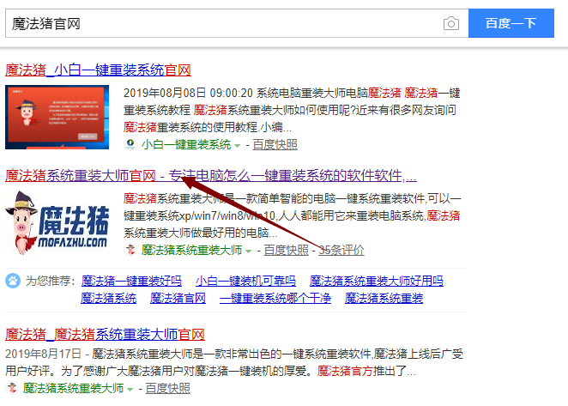568x406 pixels.
Task: Open suggestion 小白一键装机可靠吗
Action: pyautogui.click(x=245, y=281)
